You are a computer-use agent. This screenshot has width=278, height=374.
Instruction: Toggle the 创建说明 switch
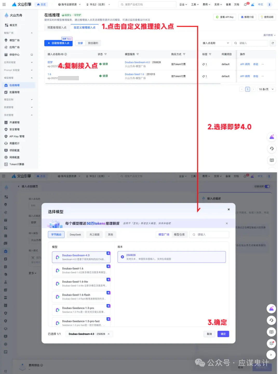pyautogui.click(x=267, y=186)
